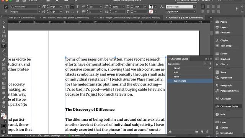
Task: Select the Pen tool
Action: pos(4,55)
